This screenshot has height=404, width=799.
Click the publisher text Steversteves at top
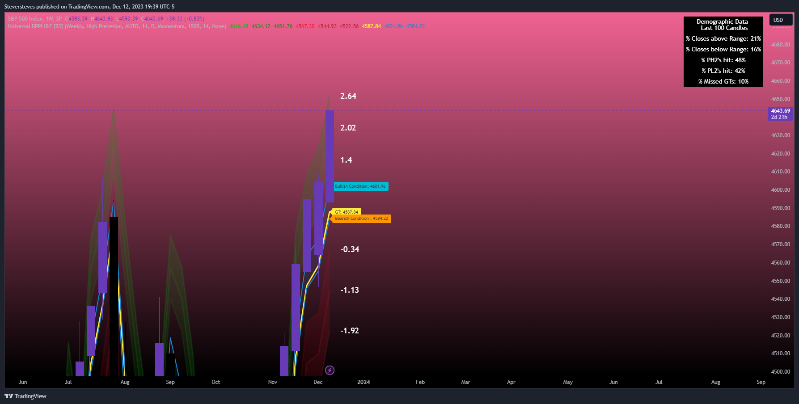pyautogui.click(x=19, y=7)
